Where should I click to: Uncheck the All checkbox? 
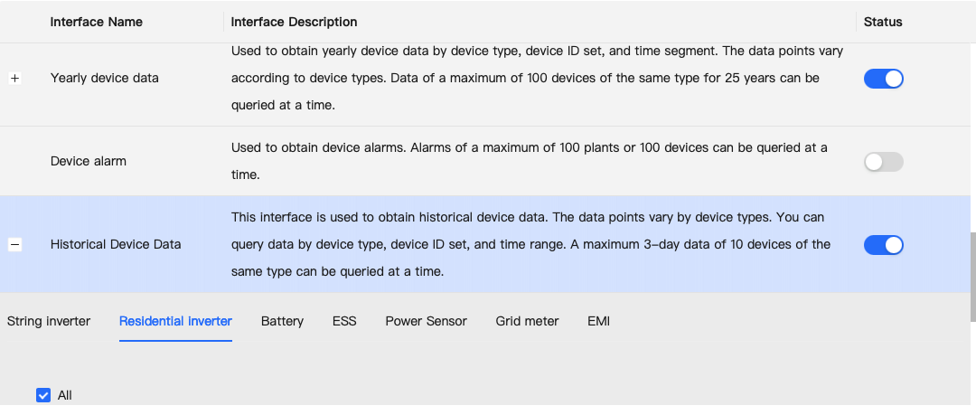43,395
